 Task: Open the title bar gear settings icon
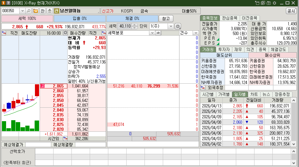click(274, 3)
